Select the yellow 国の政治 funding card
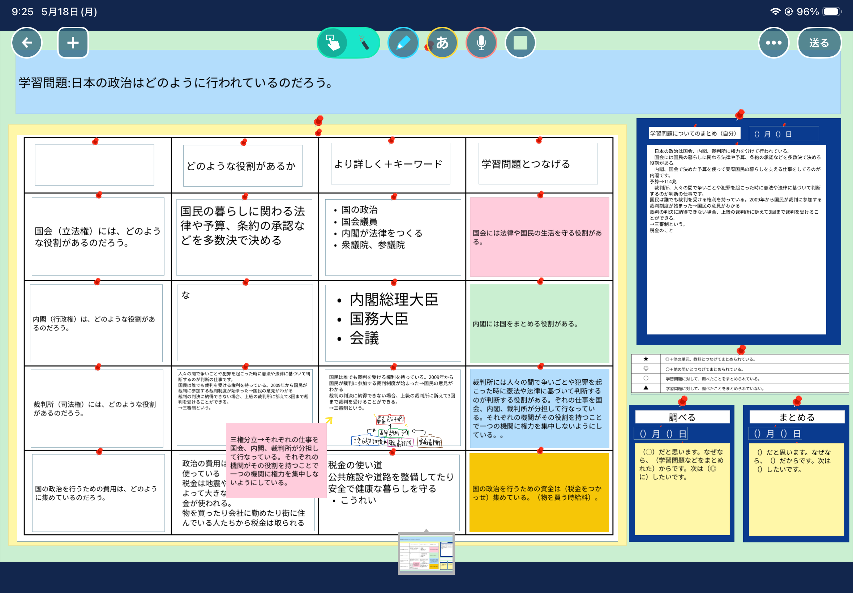The image size is (853, 593). point(539,493)
